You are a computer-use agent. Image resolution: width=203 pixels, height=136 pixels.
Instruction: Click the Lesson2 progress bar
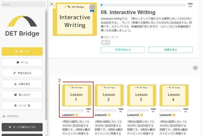106,110
